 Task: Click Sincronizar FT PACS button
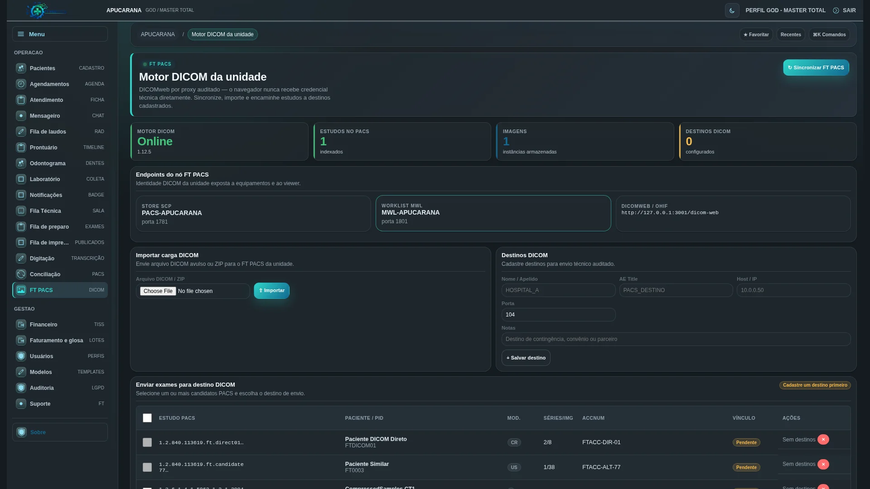pos(816,67)
